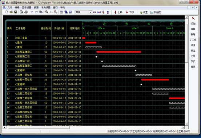This screenshot has width=201, height=138.
Task: Switch to the 网络图 network diagram view
Action: 156,12
